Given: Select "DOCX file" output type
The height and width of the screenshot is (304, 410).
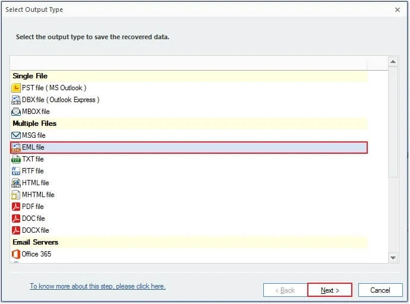Looking at the screenshot, I should click(x=36, y=230).
